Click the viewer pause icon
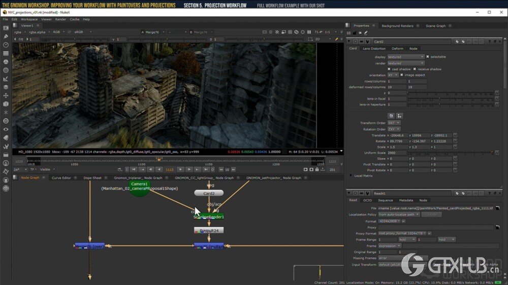 click(309, 32)
